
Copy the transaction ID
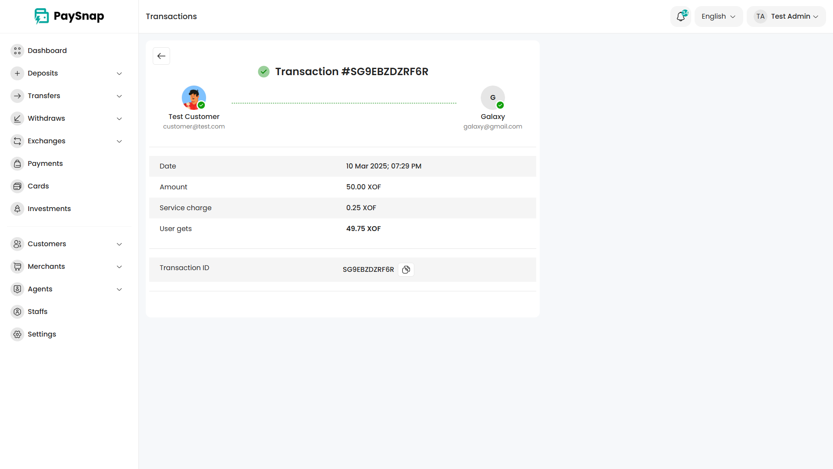406,270
